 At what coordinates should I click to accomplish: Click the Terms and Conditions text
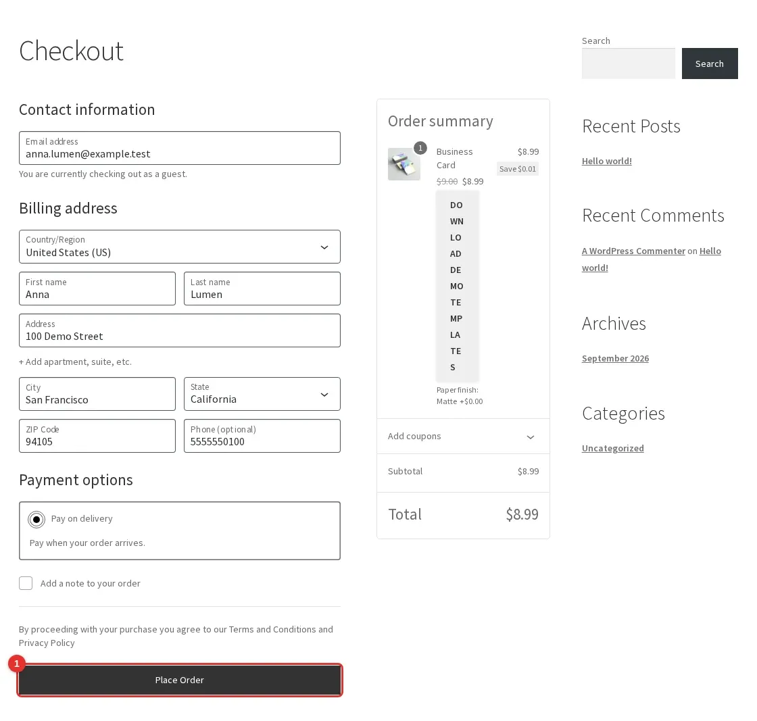[x=272, y=629]
